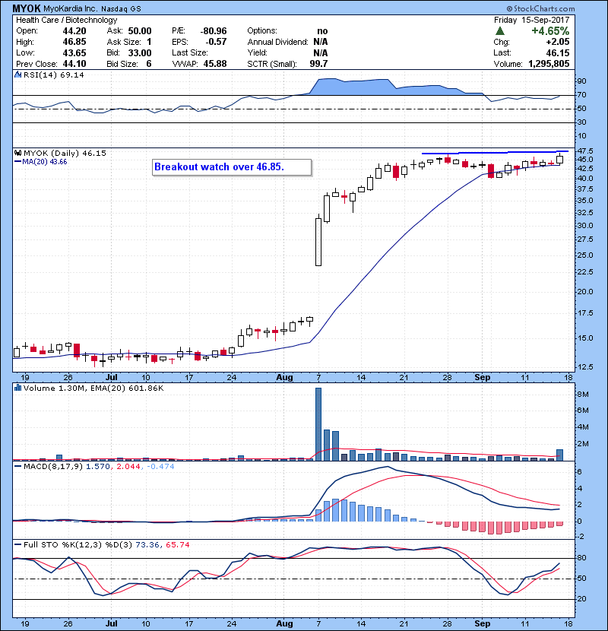
Task: Click the green up-arrow change indicator
Action: coord(500,31)
